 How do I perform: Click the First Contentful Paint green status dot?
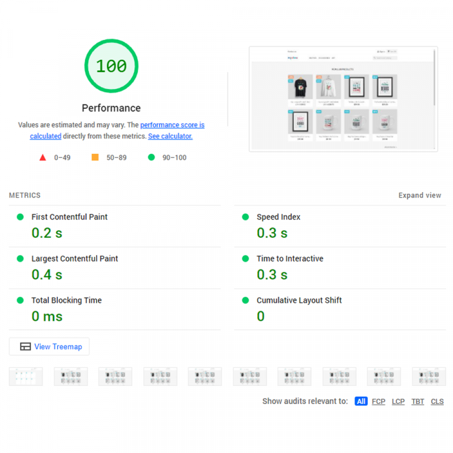click(x=20, y=217)
